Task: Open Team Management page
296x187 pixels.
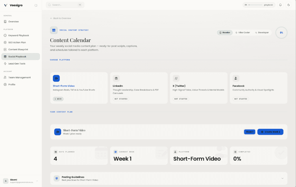Action: pyautogui.click(x=21, y=77)
